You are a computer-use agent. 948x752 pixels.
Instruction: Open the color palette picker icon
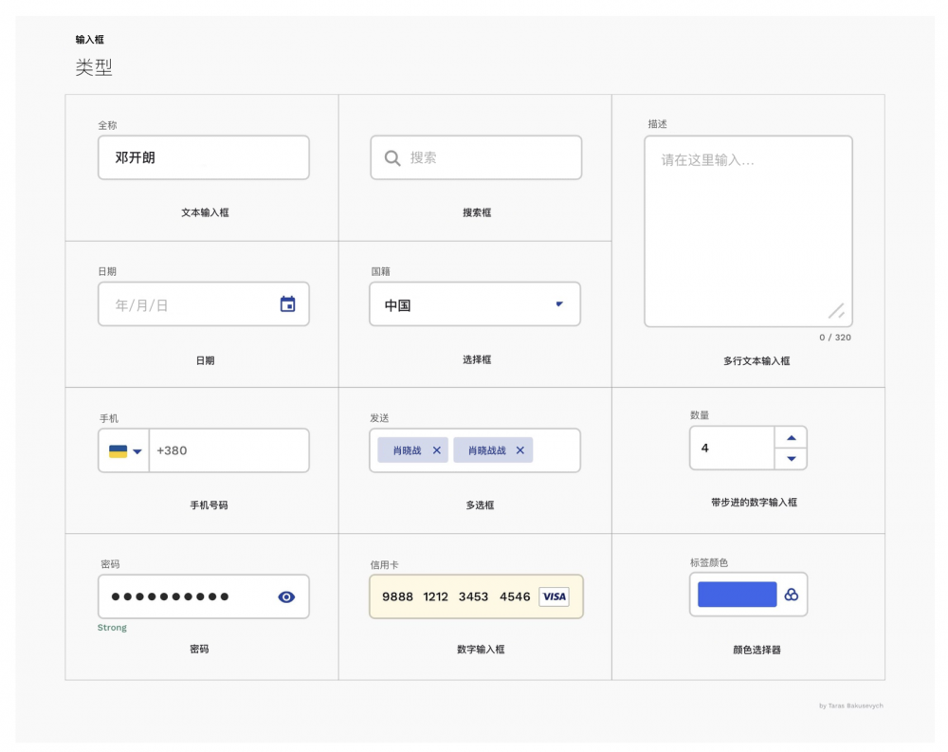coord(792,595)
